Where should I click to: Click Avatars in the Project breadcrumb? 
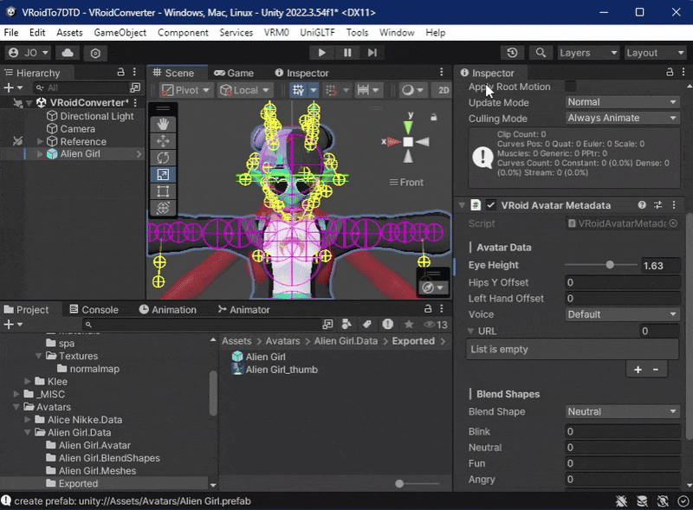click(x=282, y=341)
